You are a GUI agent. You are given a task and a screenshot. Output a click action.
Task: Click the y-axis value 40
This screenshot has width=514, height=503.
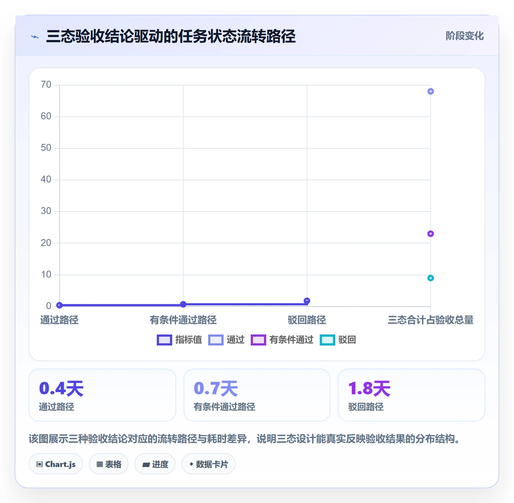click(46, 180)
